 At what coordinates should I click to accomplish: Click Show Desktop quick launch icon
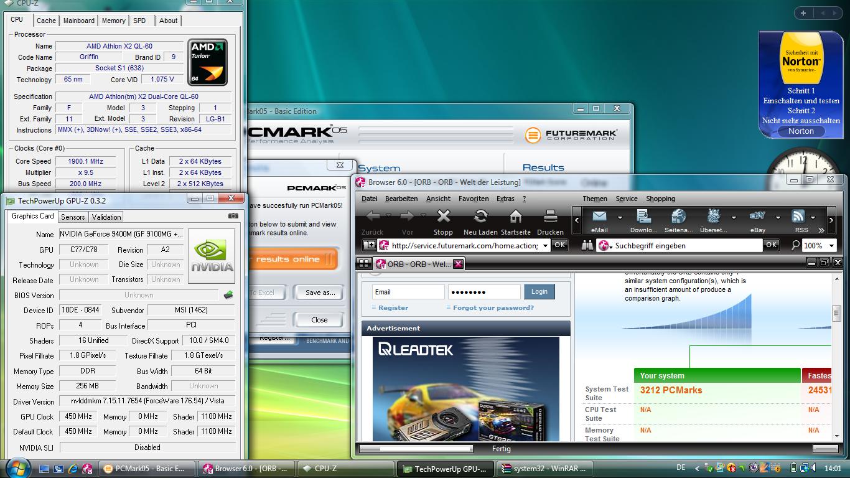tap(44, 469)
